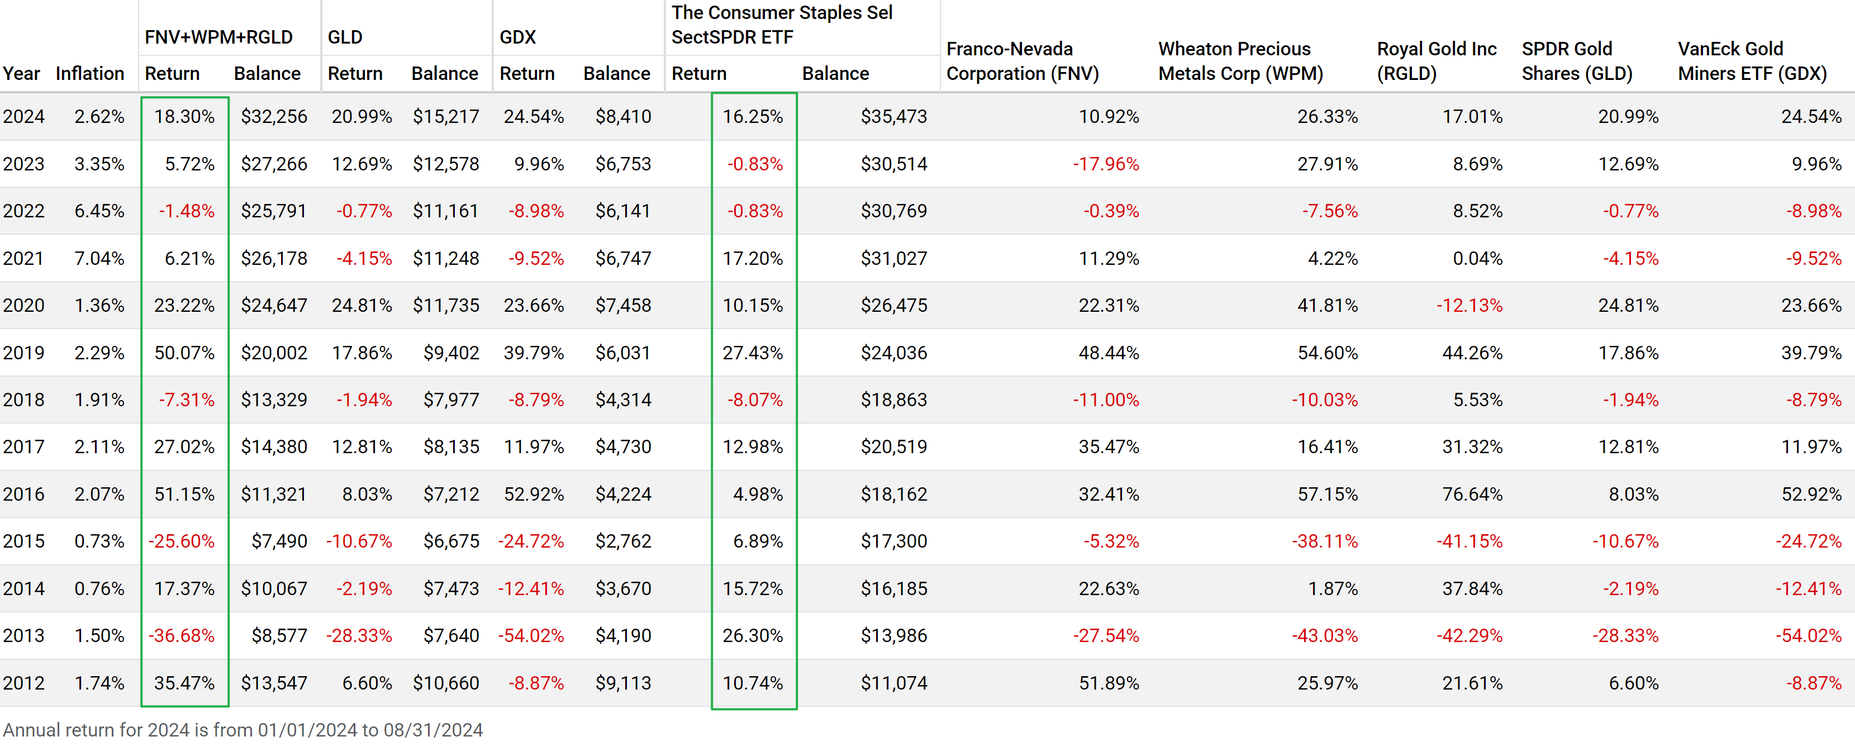Click the Year column header
1855x746 pixels.
21,73
